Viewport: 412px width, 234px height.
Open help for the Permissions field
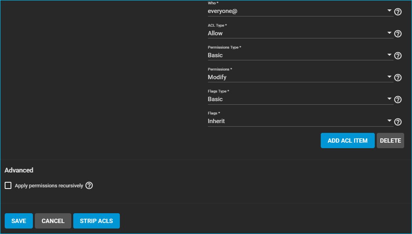398,78
